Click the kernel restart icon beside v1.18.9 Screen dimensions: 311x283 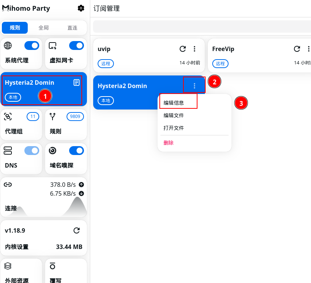77,230
